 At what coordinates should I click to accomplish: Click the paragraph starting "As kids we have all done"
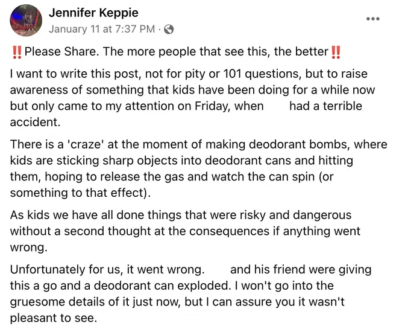point(185,231)
